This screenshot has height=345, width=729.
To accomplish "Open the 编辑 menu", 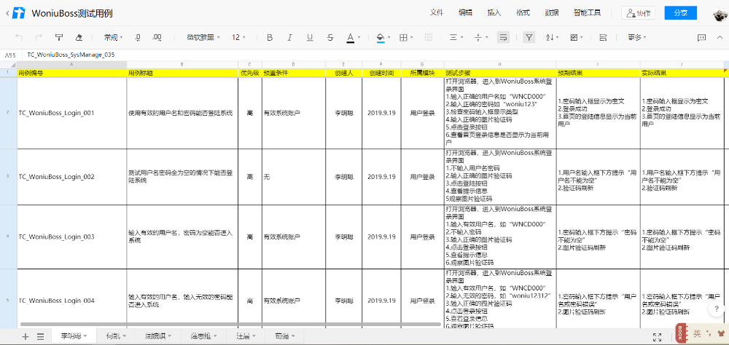I will tap(465, 13).
